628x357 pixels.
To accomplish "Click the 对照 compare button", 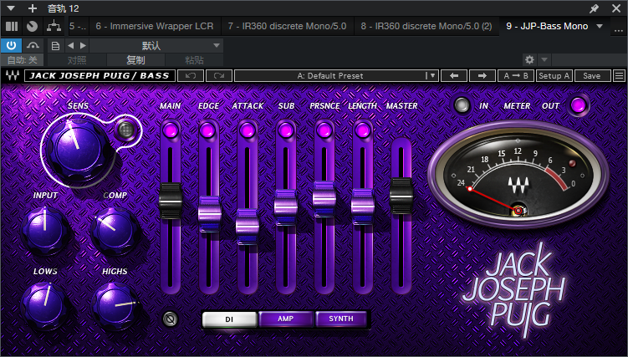I will pos(77,60).
